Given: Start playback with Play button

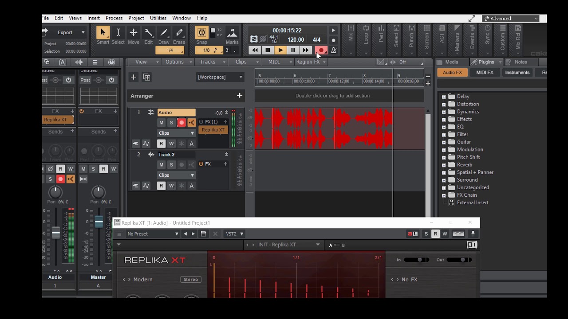Looking at the screenshot, I should pyautogui.click(x=280, y=51).
